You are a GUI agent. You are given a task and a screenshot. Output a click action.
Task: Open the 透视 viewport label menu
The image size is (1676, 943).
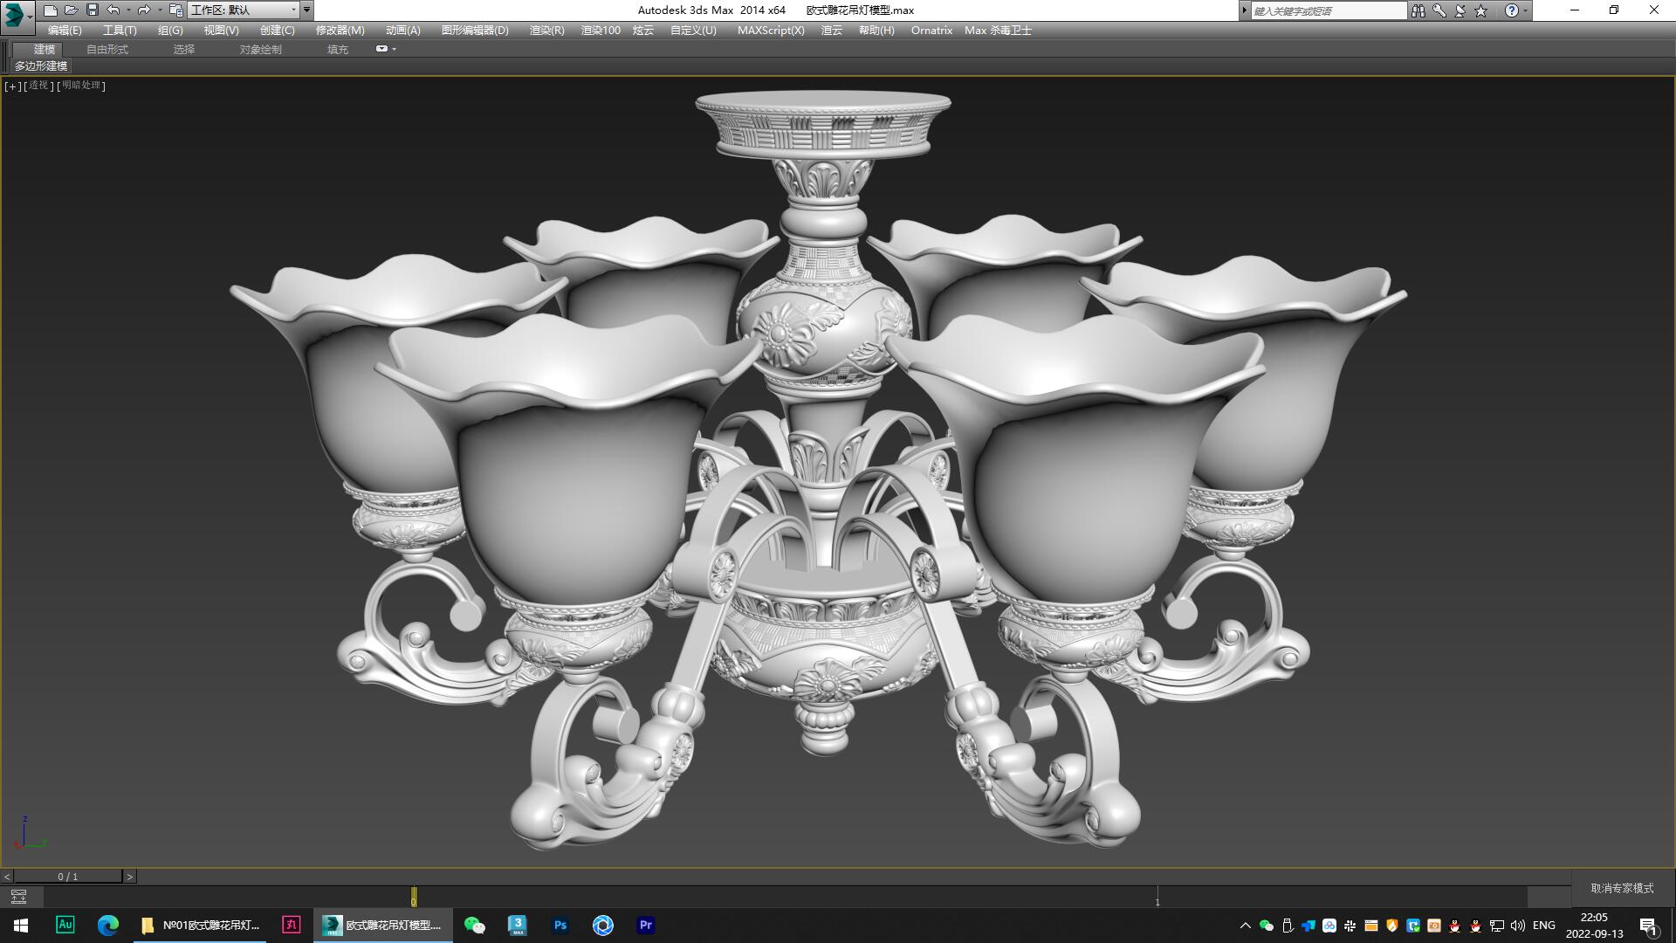(37, 86)
